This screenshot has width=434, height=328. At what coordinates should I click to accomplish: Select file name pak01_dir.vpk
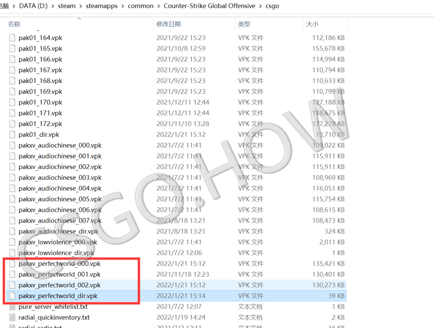point(39,134)
